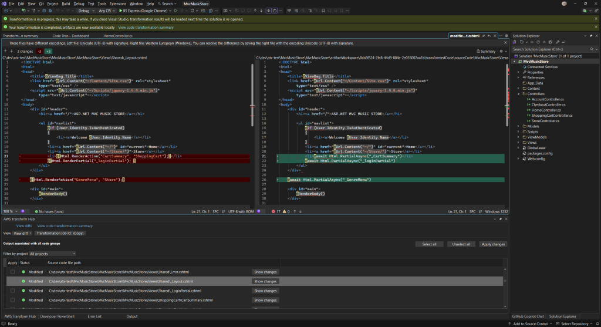Click View diffs link in Transform Hub

coord(23,226)
